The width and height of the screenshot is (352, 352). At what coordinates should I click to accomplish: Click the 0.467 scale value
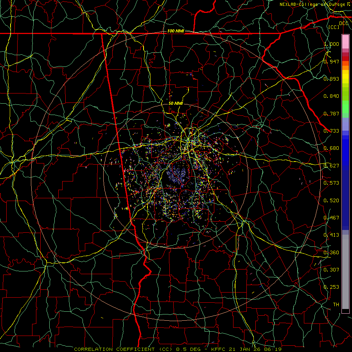(331, 218)
